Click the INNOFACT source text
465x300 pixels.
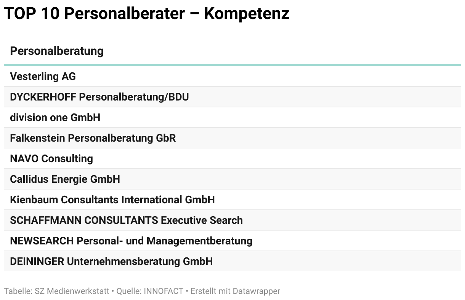coord(164,291)
